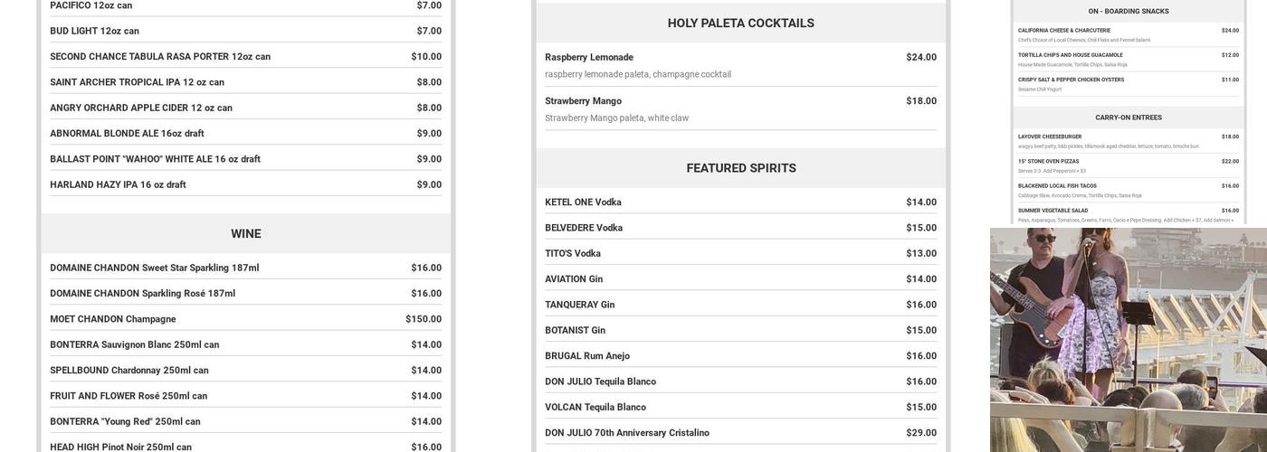Image resolution: width=1267 pixels, height=452 pixels.
Task: Click the $24.00 Raspberry Lemonade price
Action: click(x=921, y=58)
